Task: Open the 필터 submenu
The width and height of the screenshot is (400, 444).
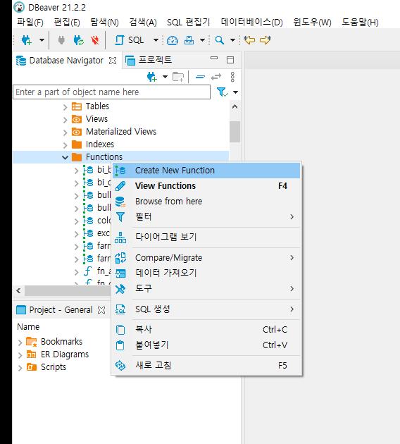Action: pos(206,217)
